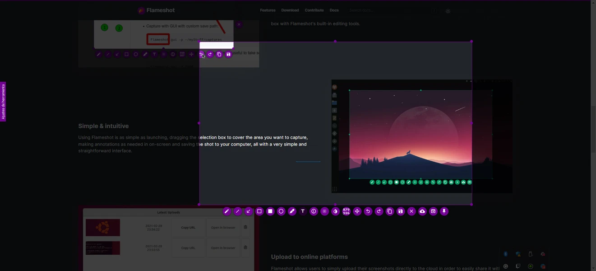Undo the last annotation

point(368,211)
